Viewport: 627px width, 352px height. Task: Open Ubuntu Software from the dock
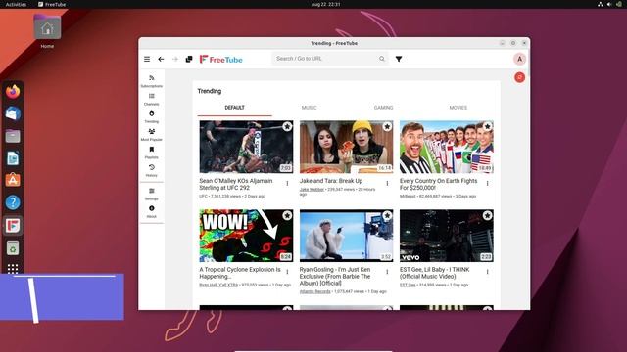coord(13,180)
